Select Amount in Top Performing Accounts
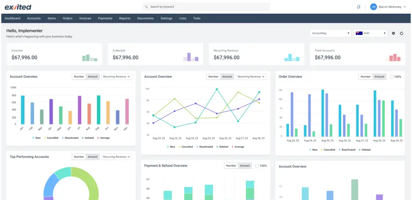The width and height of the screenshot is (412, 200). tap(93, 157)
